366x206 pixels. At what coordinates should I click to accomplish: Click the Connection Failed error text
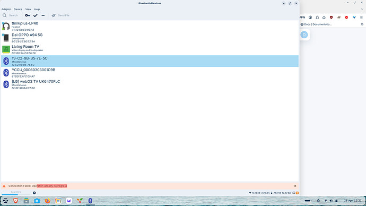[x=38, y=186]
